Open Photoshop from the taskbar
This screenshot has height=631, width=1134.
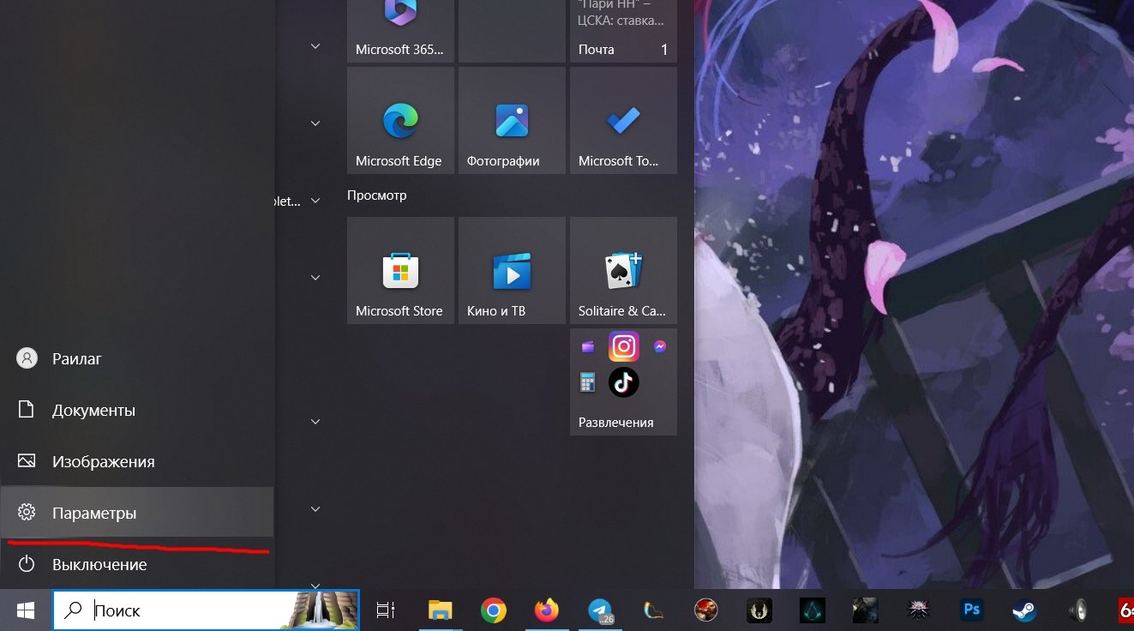click(971, 610)
